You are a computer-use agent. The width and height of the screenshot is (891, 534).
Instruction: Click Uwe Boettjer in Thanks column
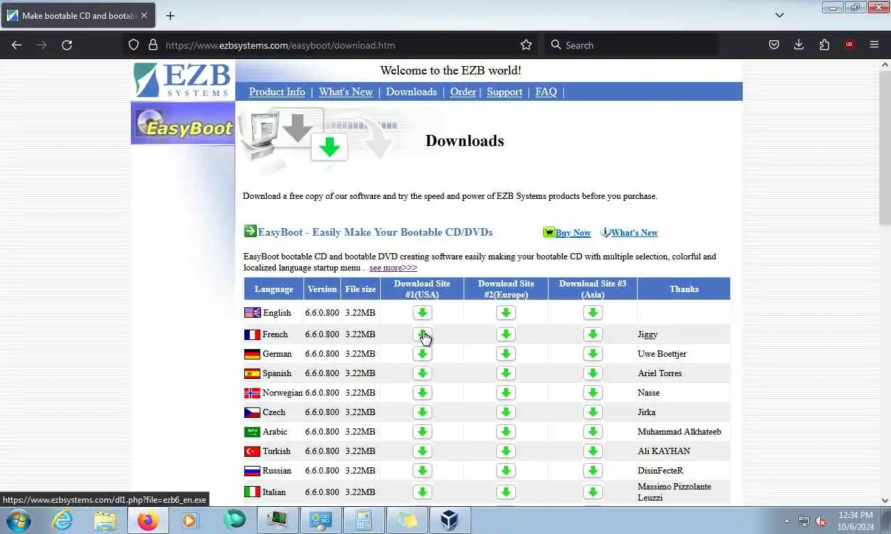[x=662, y=354]
